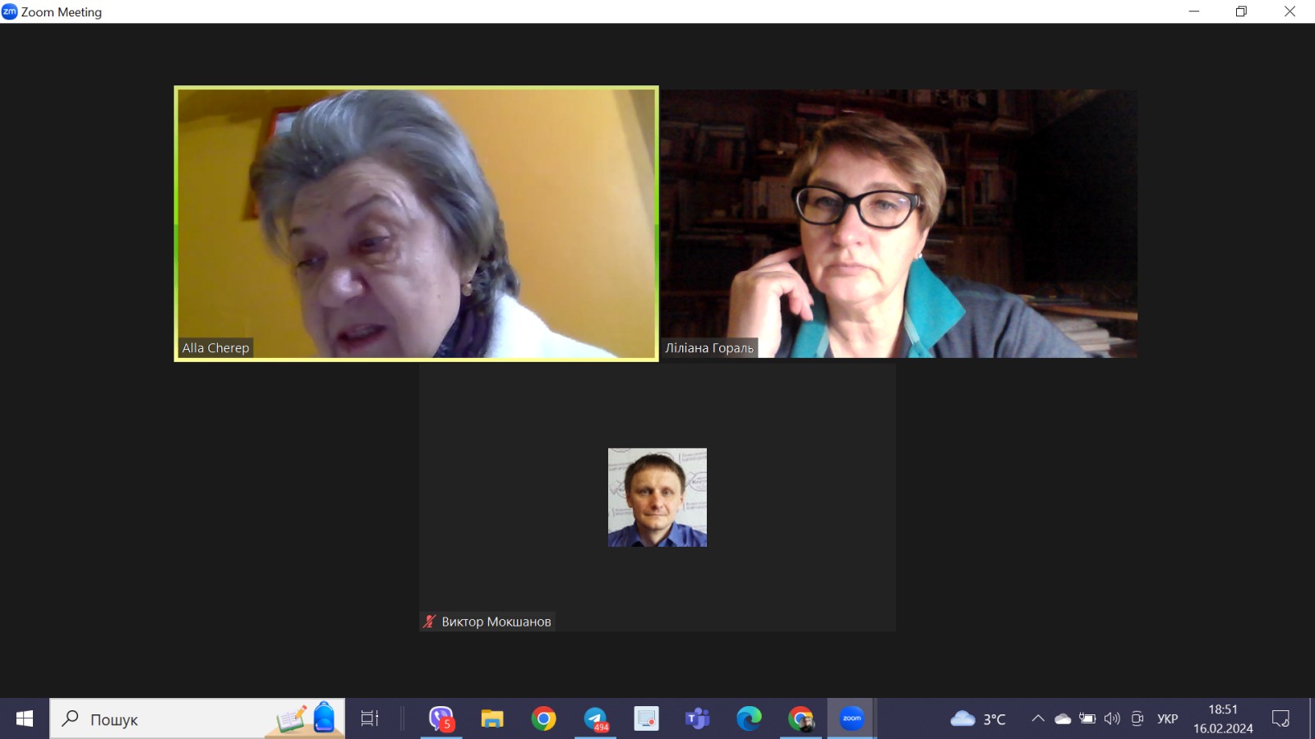
Task: Select Ліліана Гораль's video tile
Action: coord(899,223)
